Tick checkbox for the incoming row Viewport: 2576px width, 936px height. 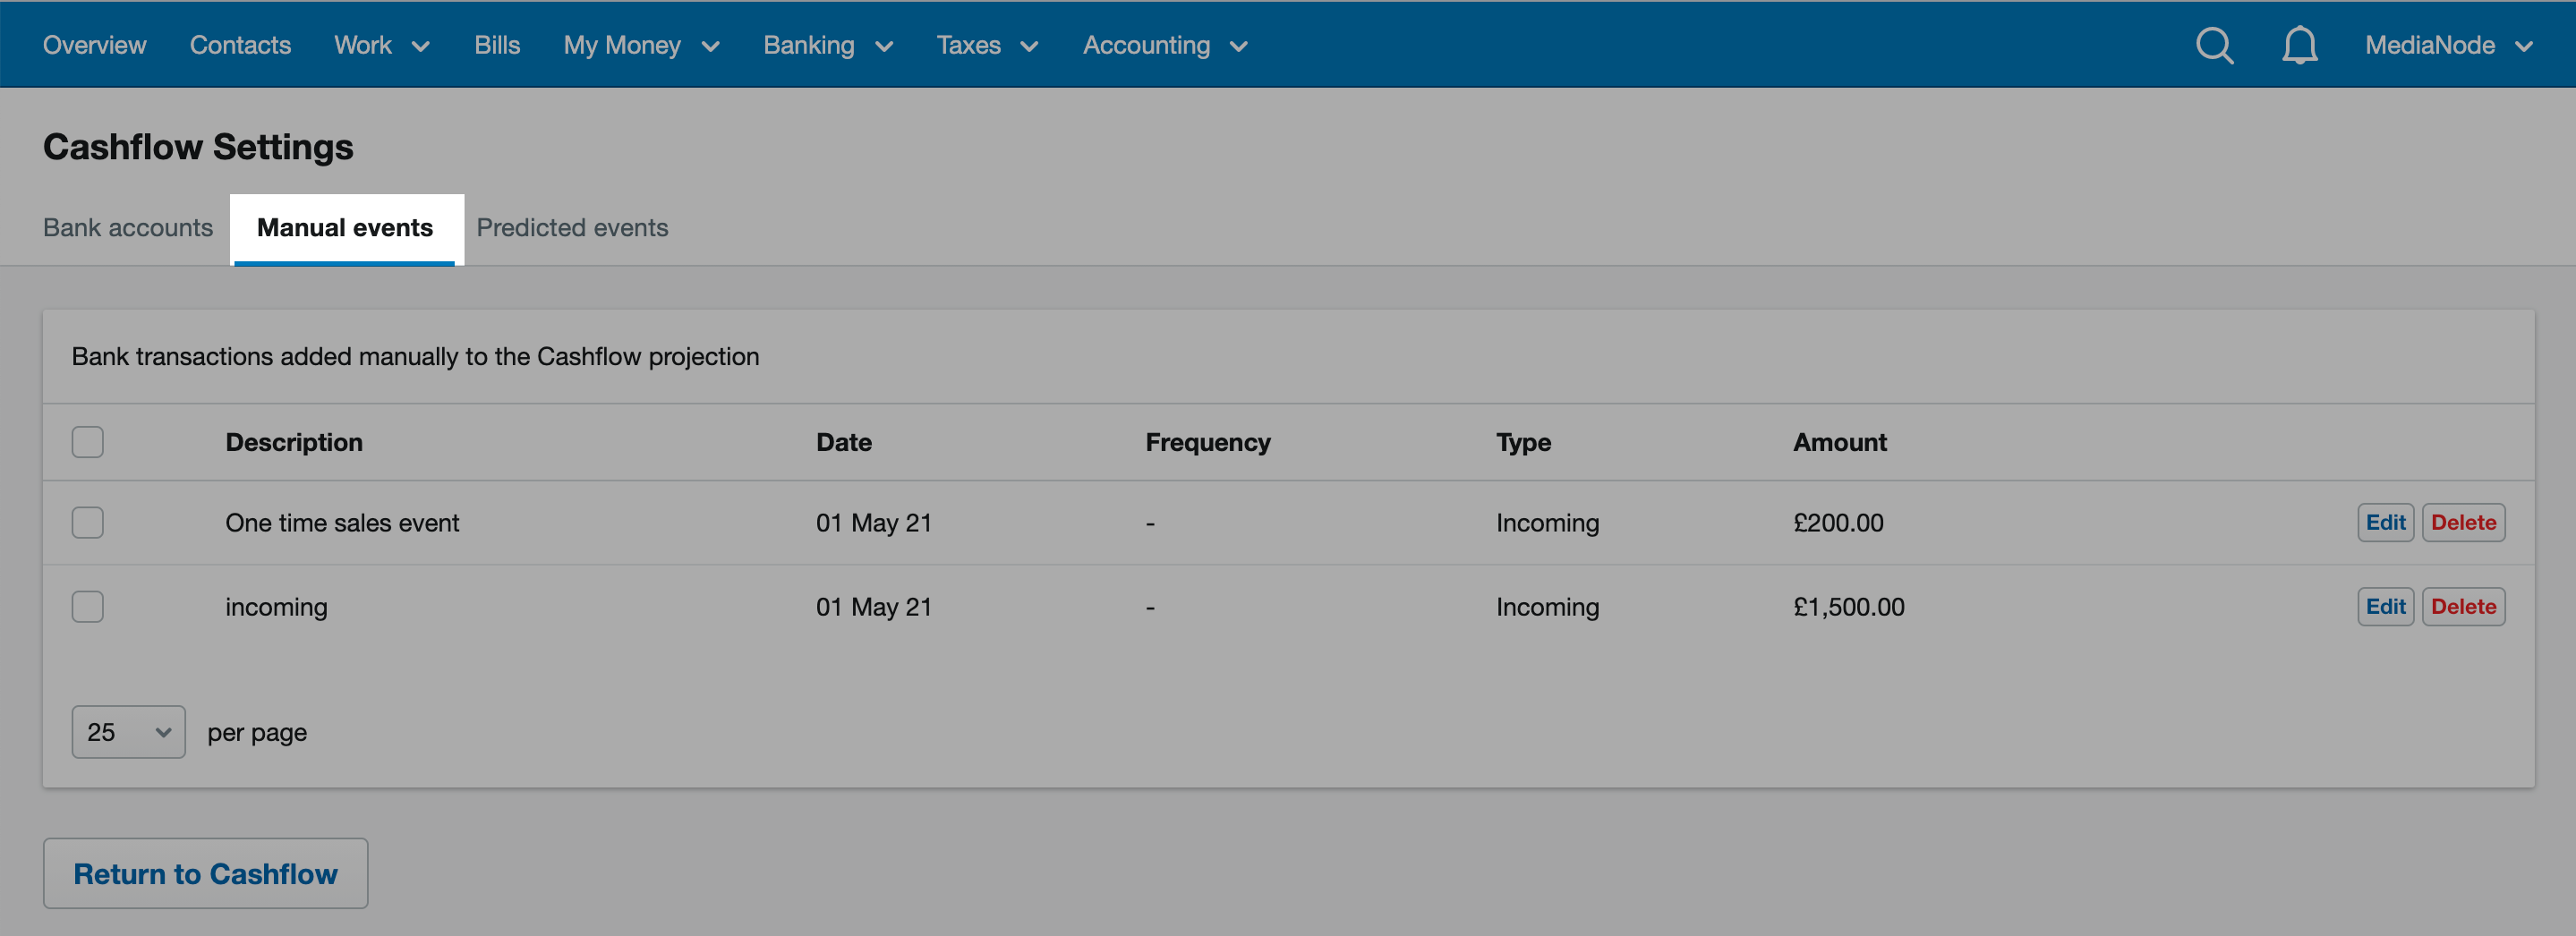coord(88,606)
